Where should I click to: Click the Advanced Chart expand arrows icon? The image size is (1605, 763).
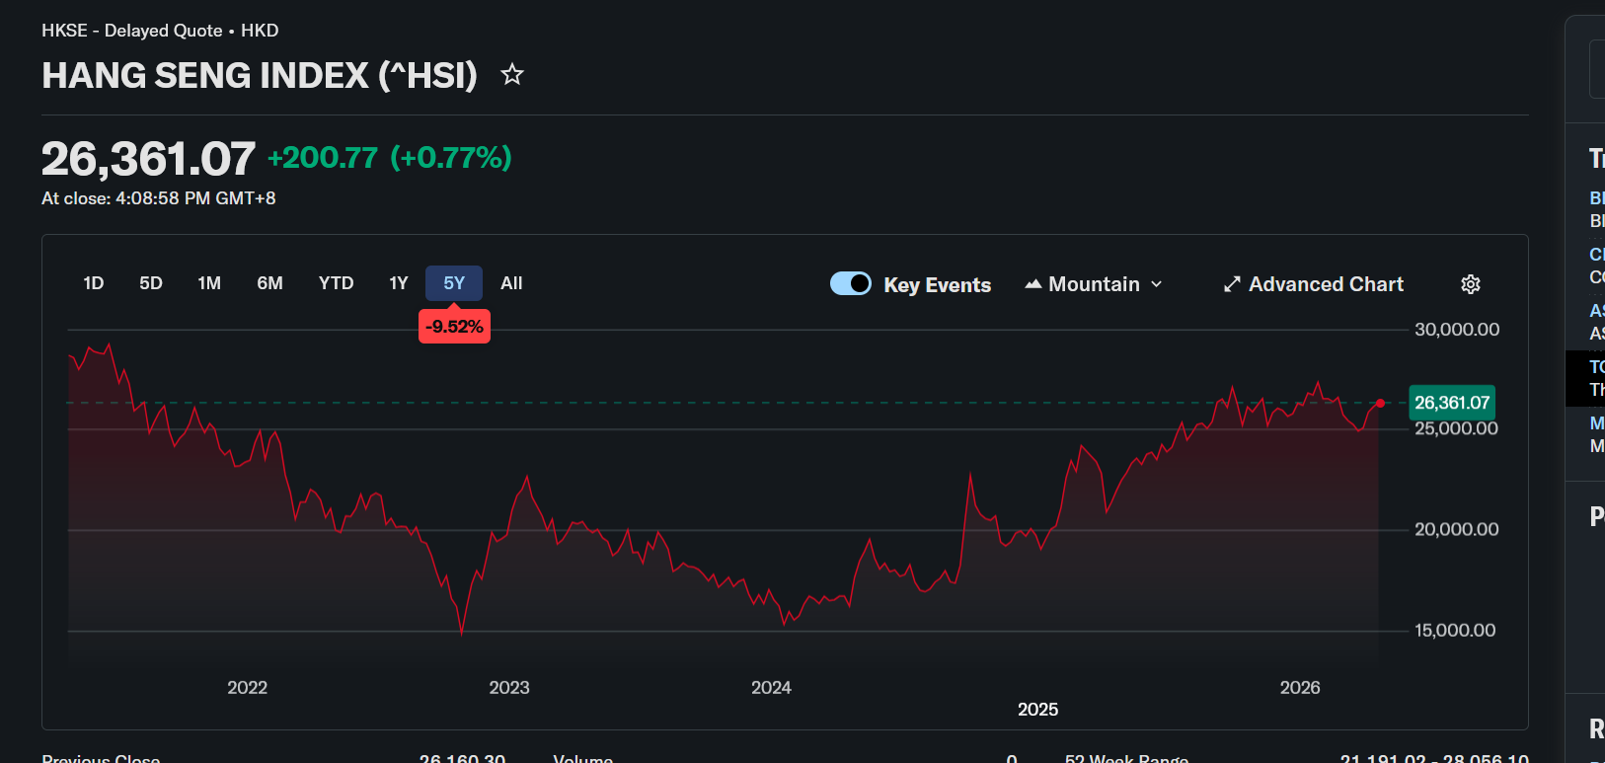point(1232,284)
